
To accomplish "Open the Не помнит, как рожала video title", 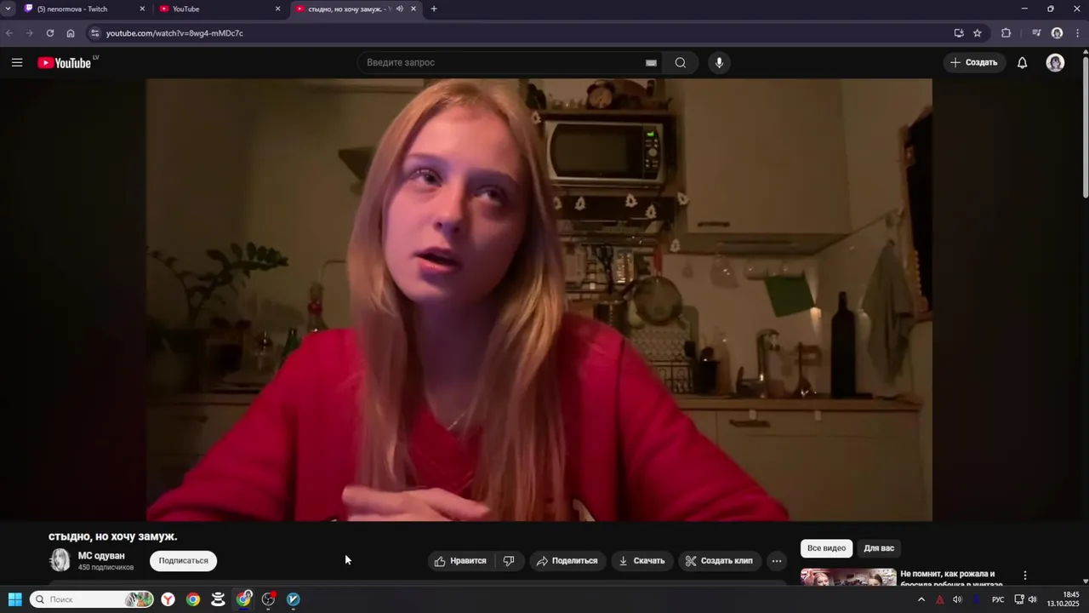I will tap(951, 579).
